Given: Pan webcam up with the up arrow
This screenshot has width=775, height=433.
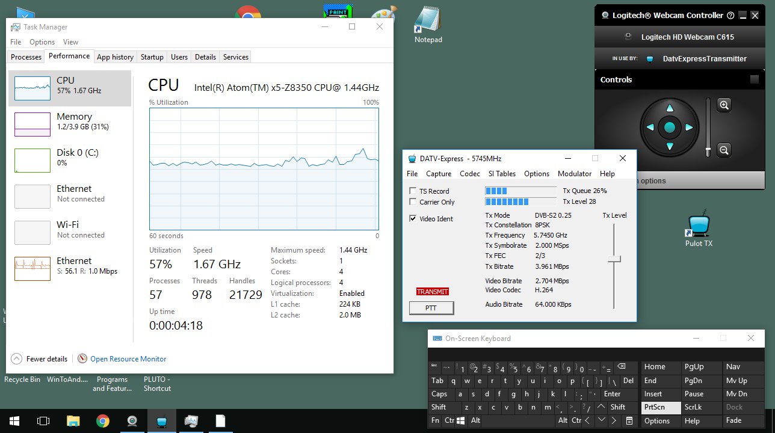Looking at the screenshot, I should tap(669, 109).
